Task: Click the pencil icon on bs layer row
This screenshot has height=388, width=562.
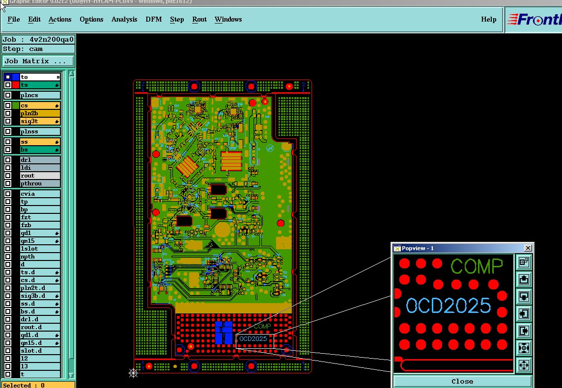Action: click(57, 150)
